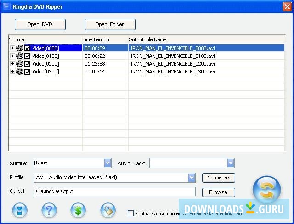The image size is (294, 224).
Task: Open the Audio Track dropdown
Action: point(231,163)
